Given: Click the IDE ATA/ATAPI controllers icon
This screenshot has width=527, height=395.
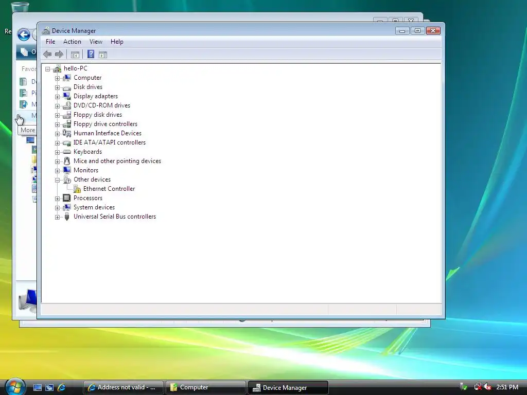Looking at the screenshot, I should (67, 143).
